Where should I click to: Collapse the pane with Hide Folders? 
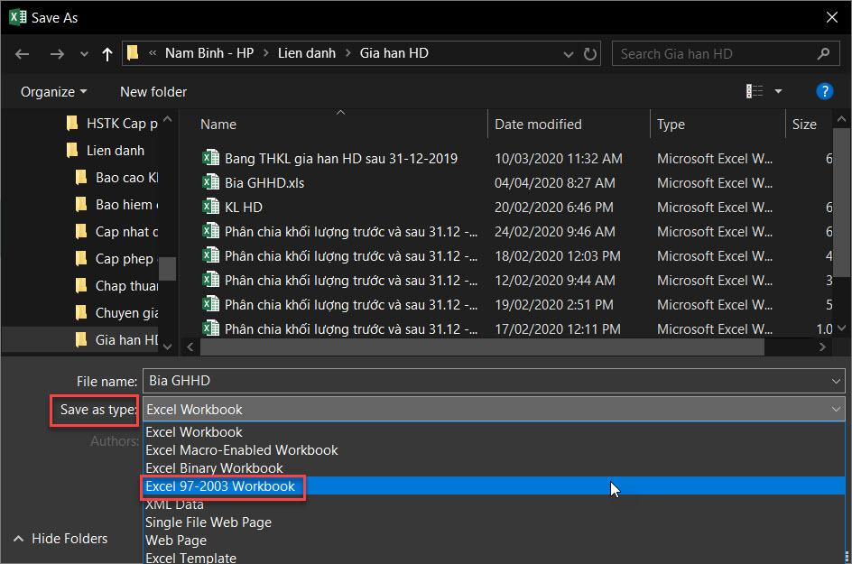(x=60, y=539)
